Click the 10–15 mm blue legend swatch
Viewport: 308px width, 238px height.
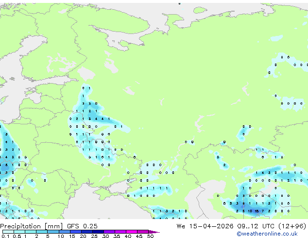coord(64,232)
